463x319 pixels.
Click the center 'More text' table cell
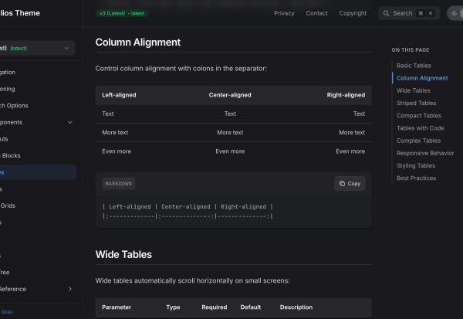point(230,132)
